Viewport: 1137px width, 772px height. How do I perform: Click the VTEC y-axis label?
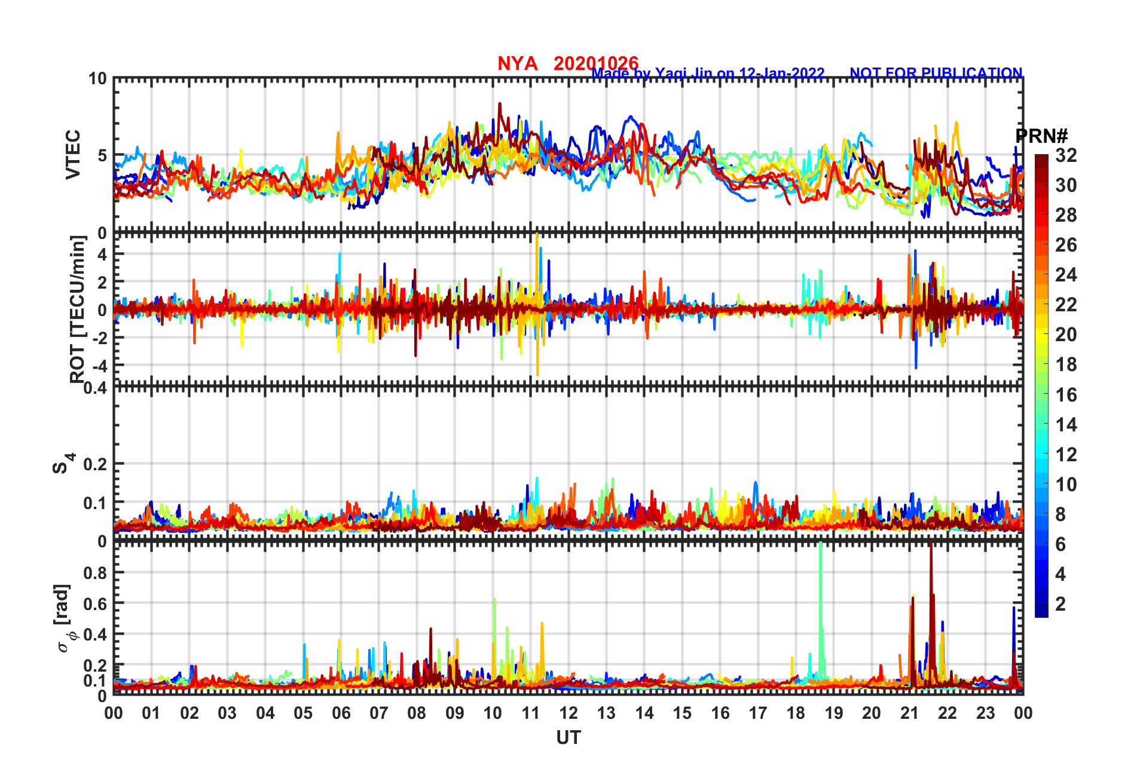[x=73, y=154]
